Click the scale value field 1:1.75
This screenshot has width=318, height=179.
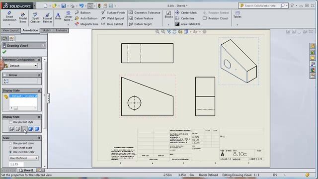tap(16, 165)
